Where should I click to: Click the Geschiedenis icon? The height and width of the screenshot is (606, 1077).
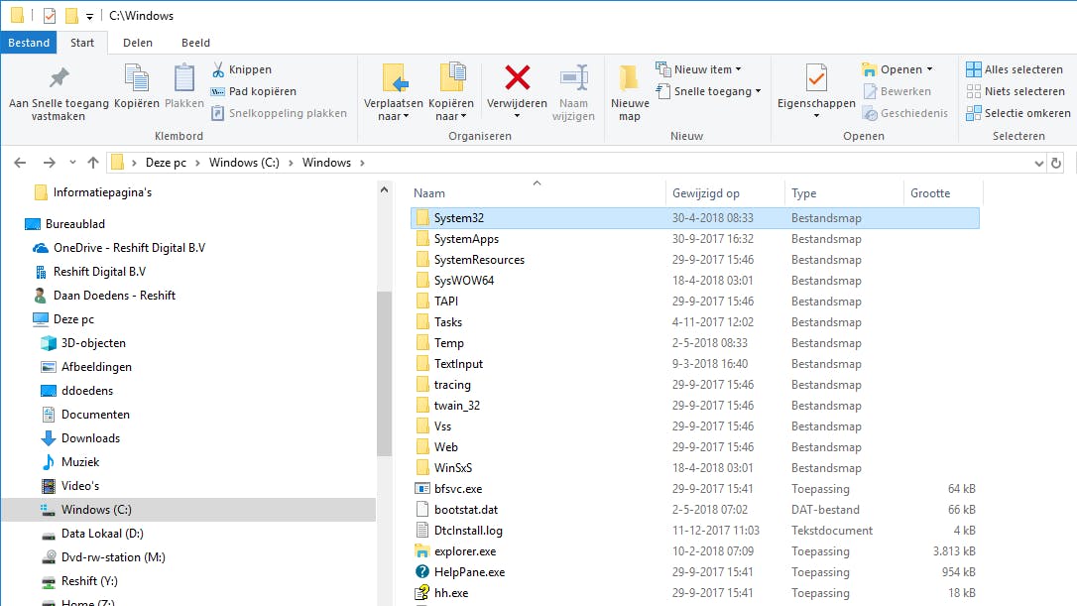[871, 113]
